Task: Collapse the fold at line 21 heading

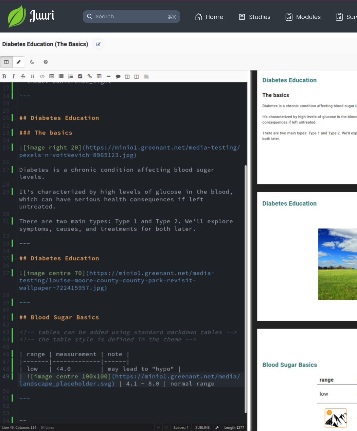Action: click(x=15, y=118)
